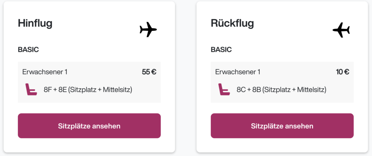The height and width of the screenshot is (156, 372).
Task: Click seat number 8F in the outbound seats
Action: coord(48,89)
